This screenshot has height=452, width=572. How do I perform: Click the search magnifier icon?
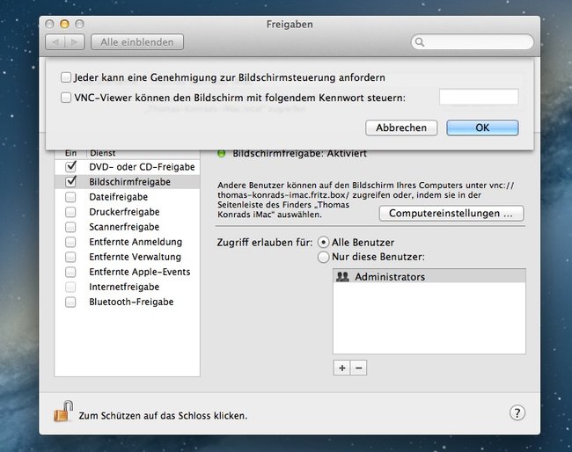click(x=420, y=42)
